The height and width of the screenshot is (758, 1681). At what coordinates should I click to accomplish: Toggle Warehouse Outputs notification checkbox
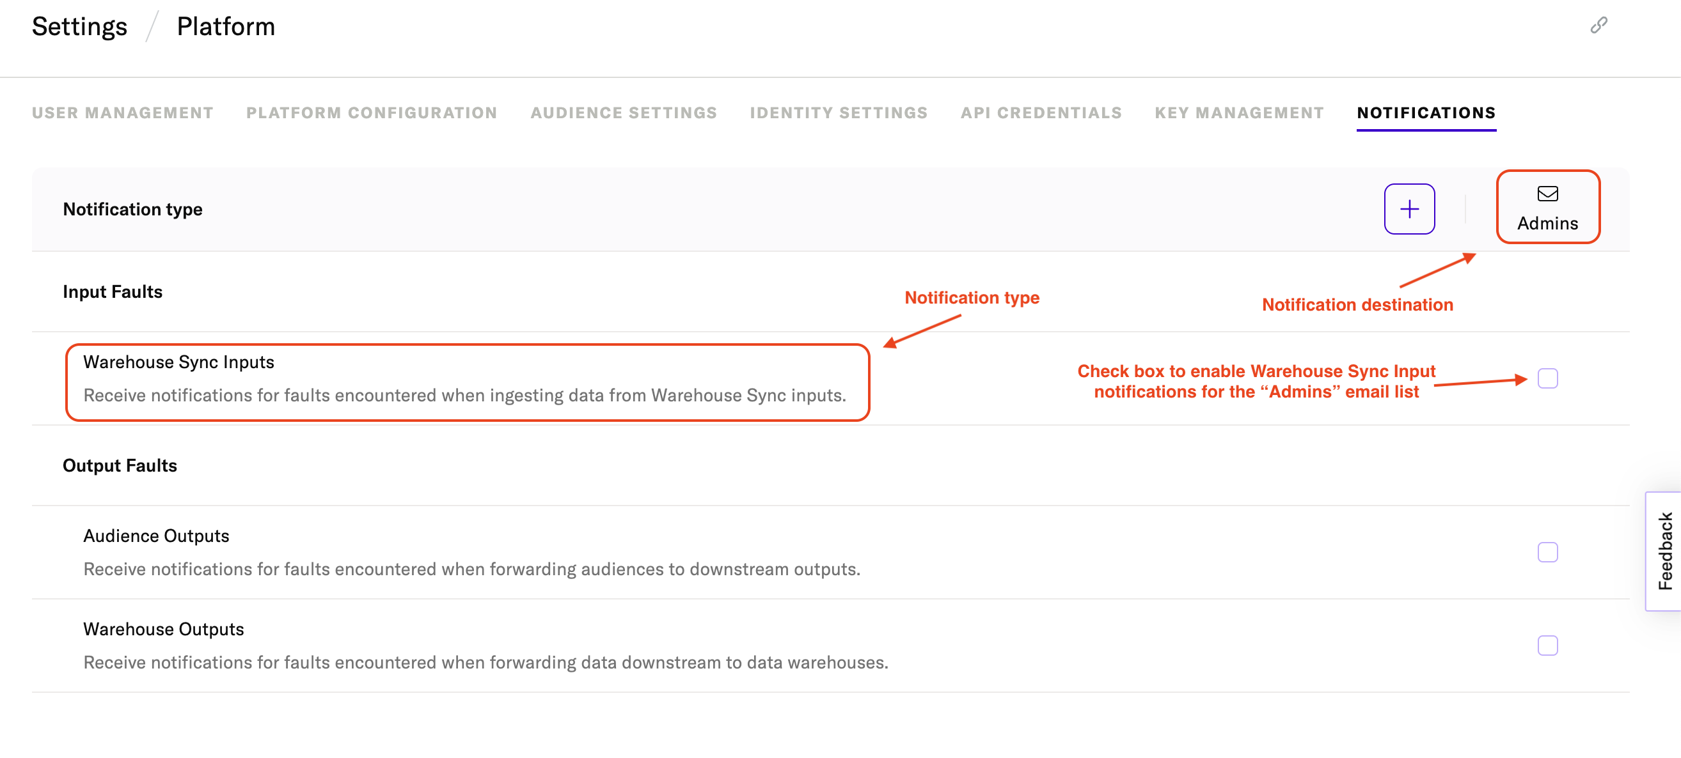[1547, 646]
